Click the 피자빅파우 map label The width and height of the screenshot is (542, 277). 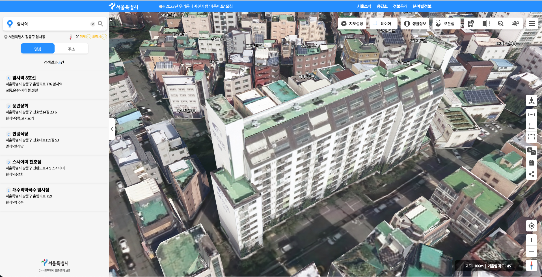[x=307, y=77]
